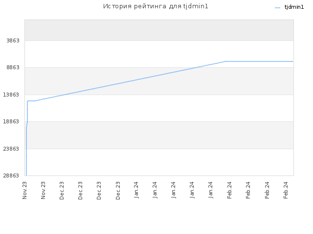Viewport: 313px width, 234px height.
Task: Select the 28863 y-axis label
Action: 11,175
